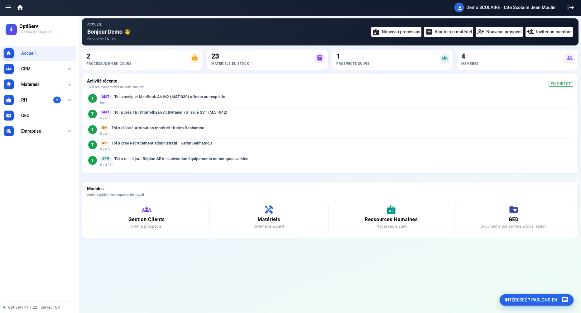
Task: Open the Gestion Clients module card
Action: coord(146,217)
